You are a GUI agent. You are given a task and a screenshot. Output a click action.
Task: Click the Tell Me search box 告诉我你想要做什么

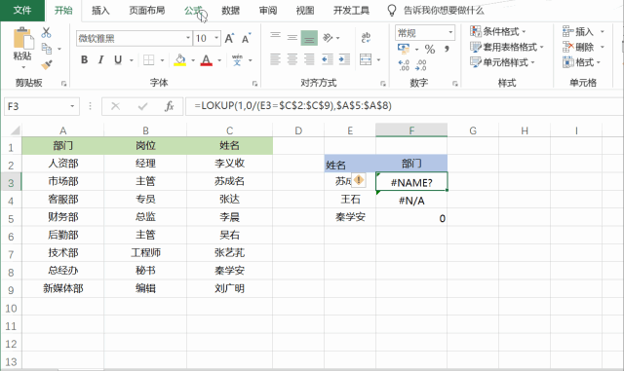[444, 11]
